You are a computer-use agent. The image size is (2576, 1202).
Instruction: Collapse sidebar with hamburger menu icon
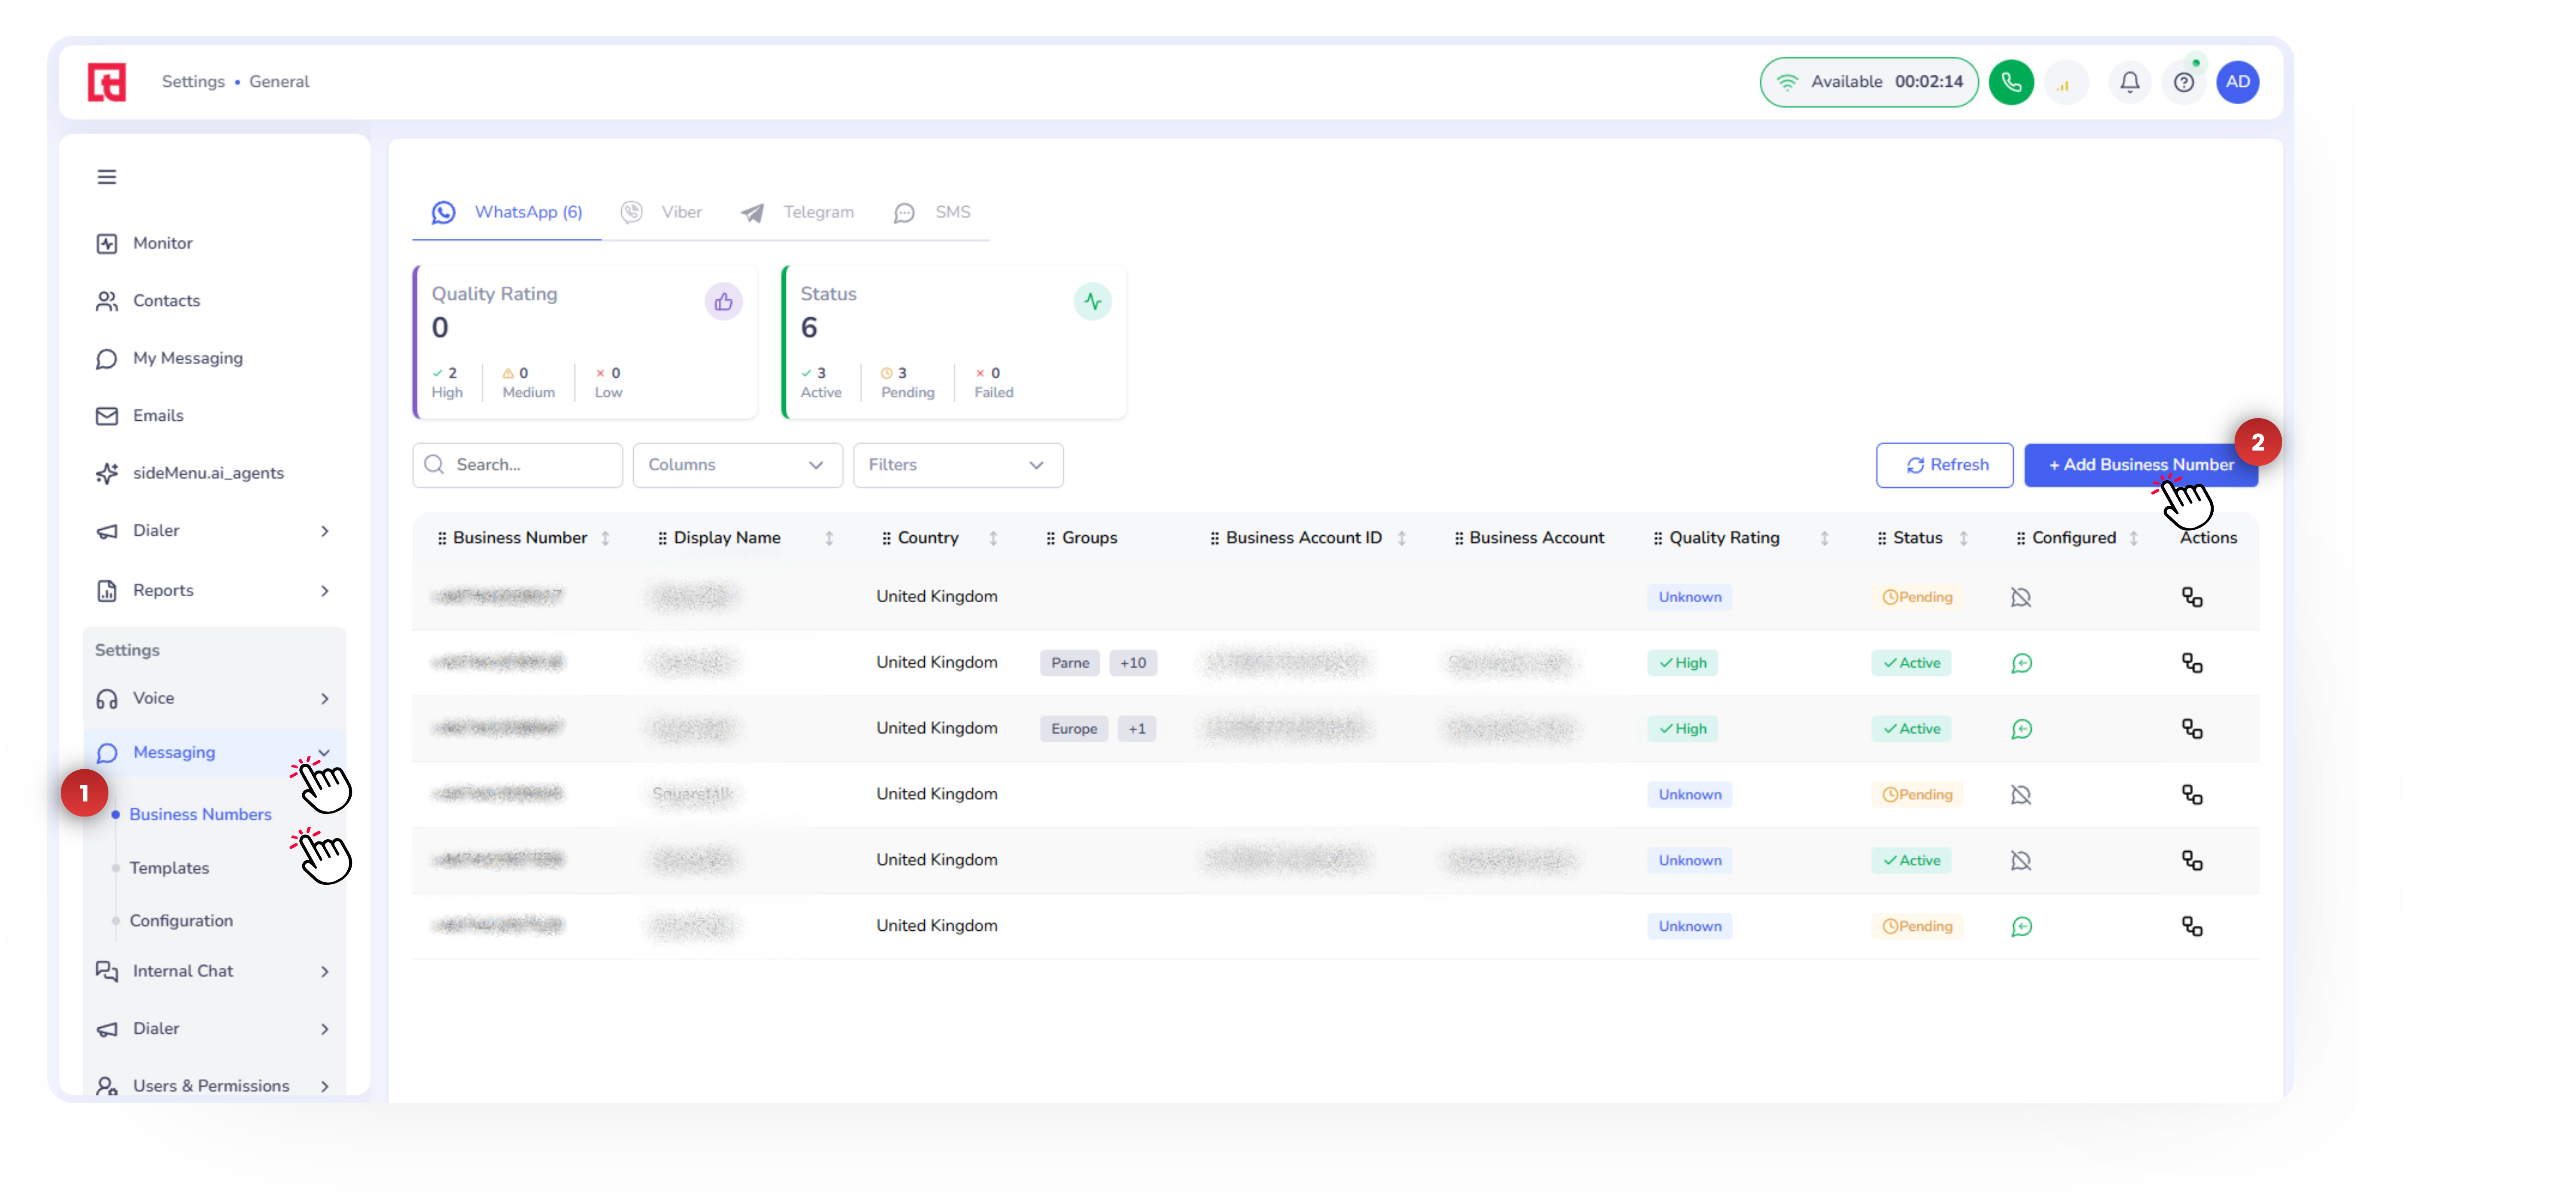[107, 177]
